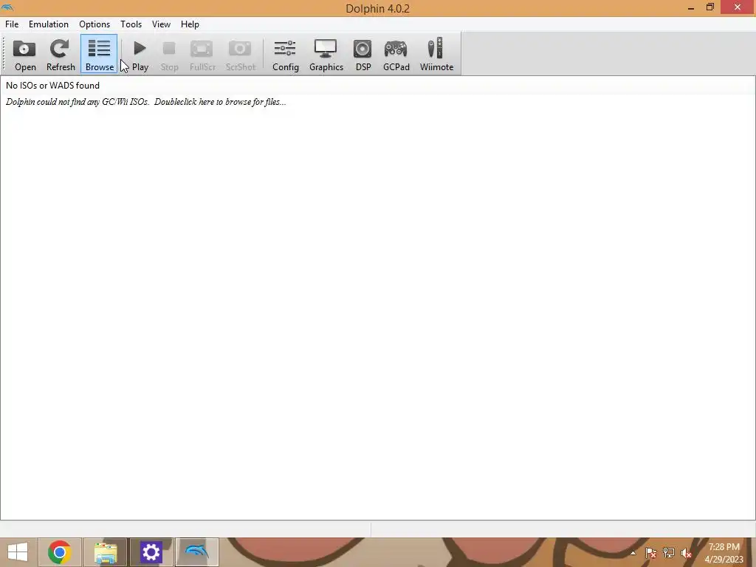Open the Windows Start button
The width and height of the screenshot is (756, 567).
tap(18, 552)
